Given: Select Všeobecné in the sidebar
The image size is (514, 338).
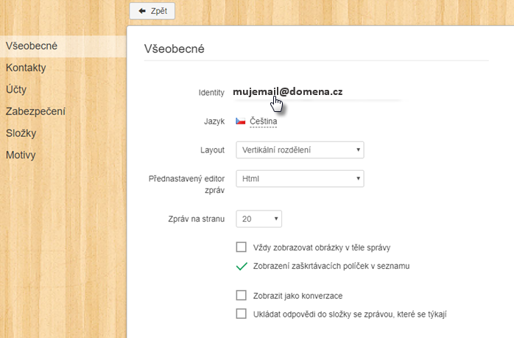Looking at the screenshot, I should (x=32, y=46).
